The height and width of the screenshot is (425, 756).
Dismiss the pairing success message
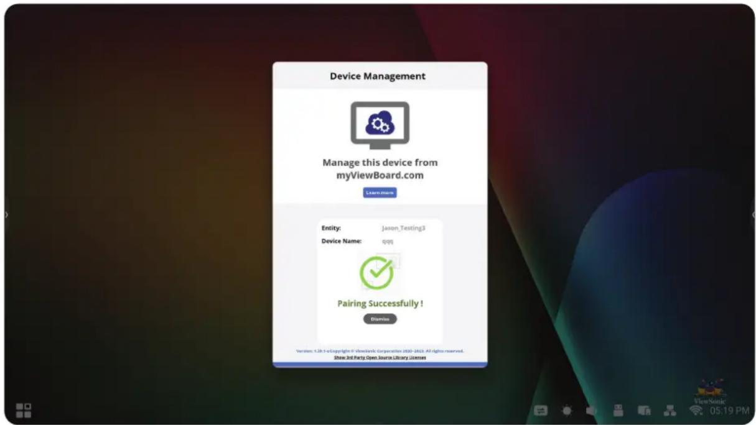click(x=380, y=319)
